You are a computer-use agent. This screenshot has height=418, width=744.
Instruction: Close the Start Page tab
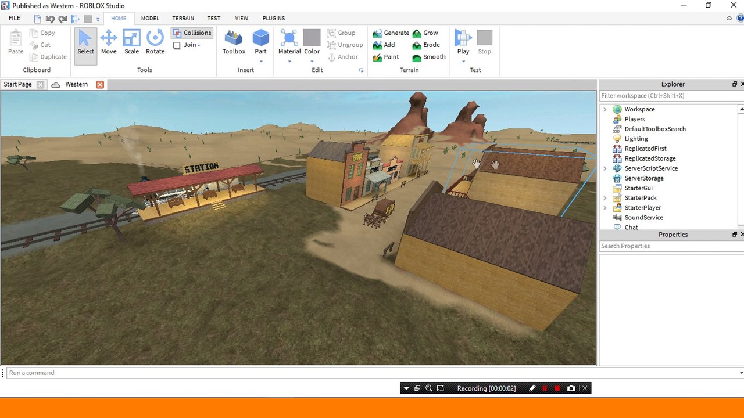point(40,84)
